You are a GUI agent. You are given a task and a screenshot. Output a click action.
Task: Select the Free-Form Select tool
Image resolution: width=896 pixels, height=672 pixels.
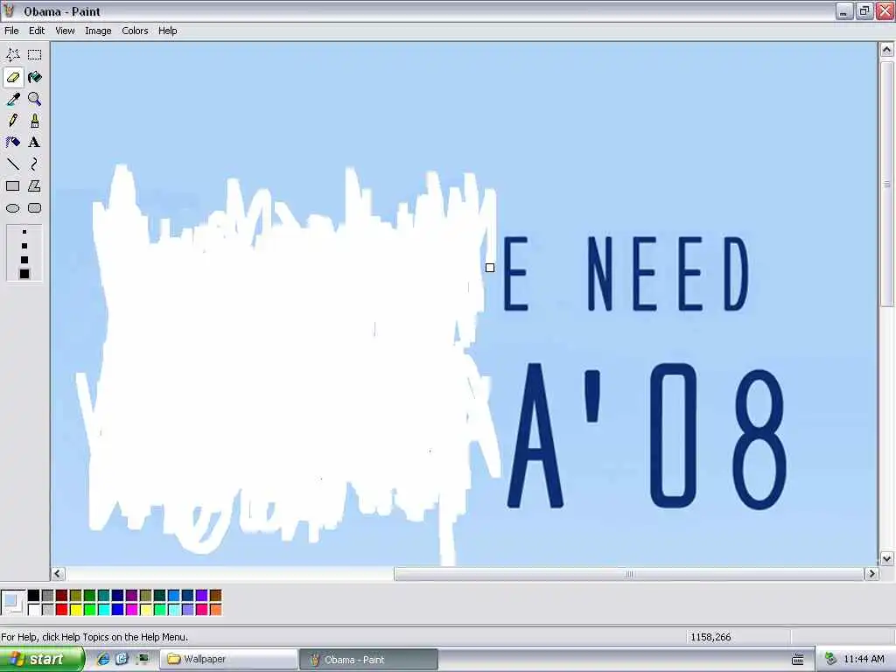click(x=12, y=55)
